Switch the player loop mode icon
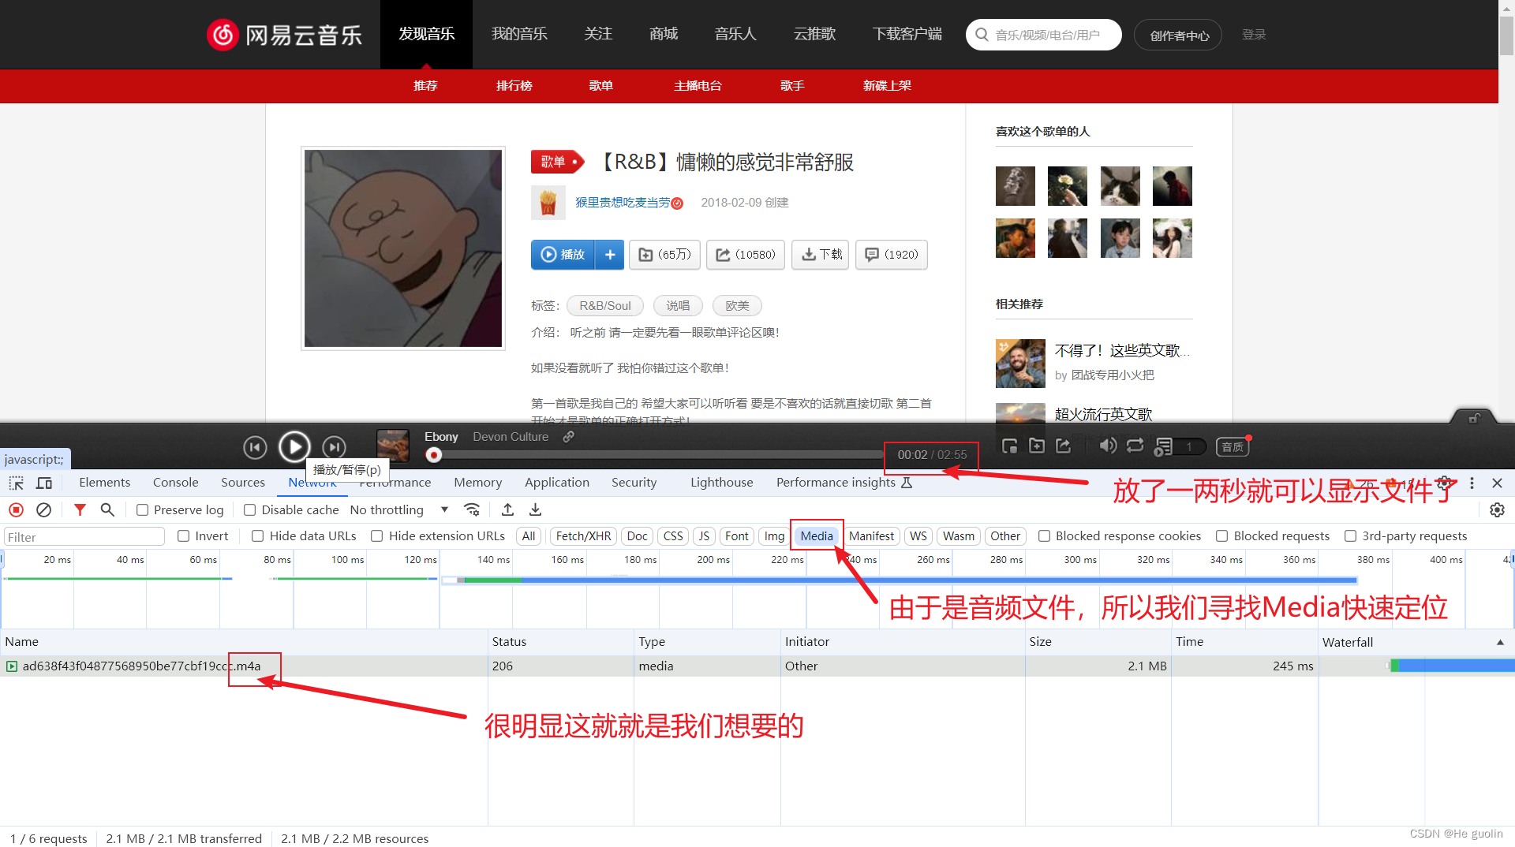This screenshot has height=847, width=1515. click(1135, 446)
